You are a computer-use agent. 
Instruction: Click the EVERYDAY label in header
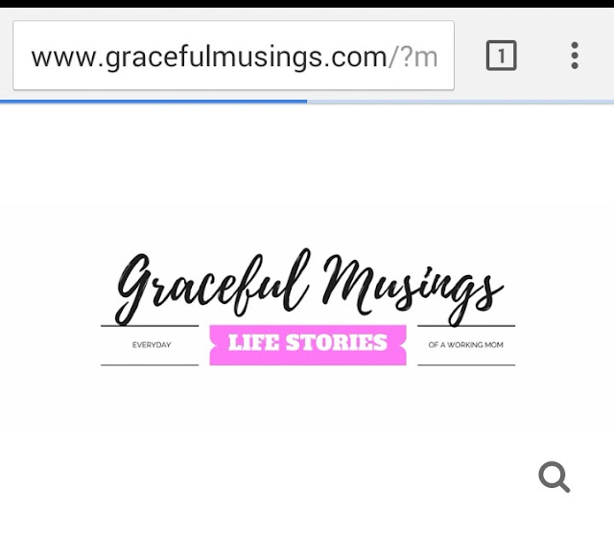(x=152, y=345)
